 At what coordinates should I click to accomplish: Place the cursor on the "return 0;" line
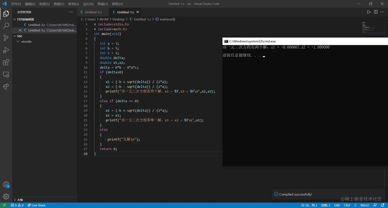(108, 149)
